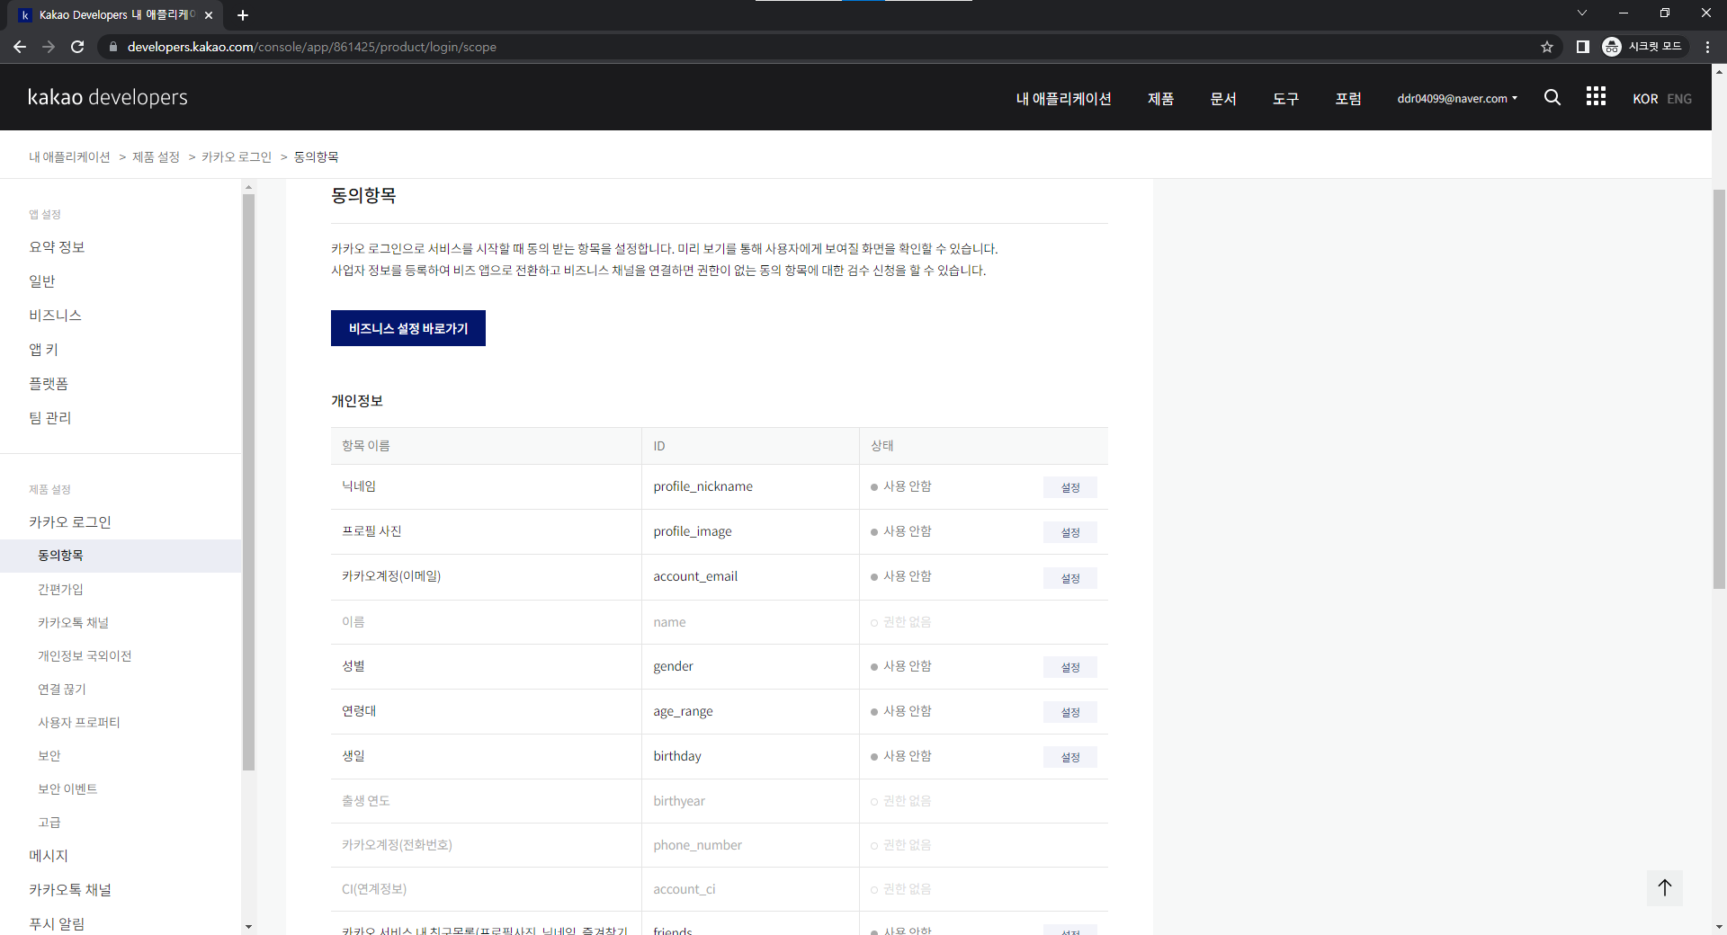Go back with the browser back arrow
The height and width of the screenshot is (935, 1727).
pyautogui.click(x=20, y=47)
